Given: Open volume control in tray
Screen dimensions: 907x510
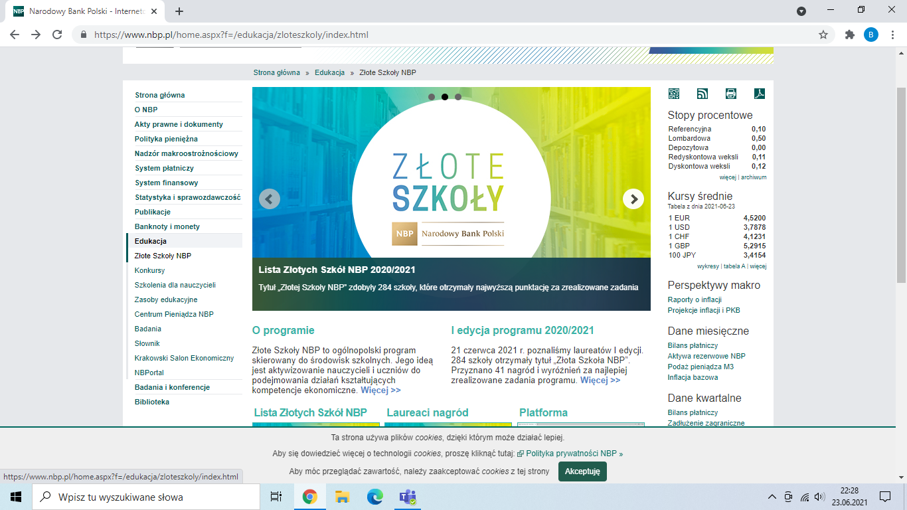Looking at the screenshot, I should click(x=819, y=497).
